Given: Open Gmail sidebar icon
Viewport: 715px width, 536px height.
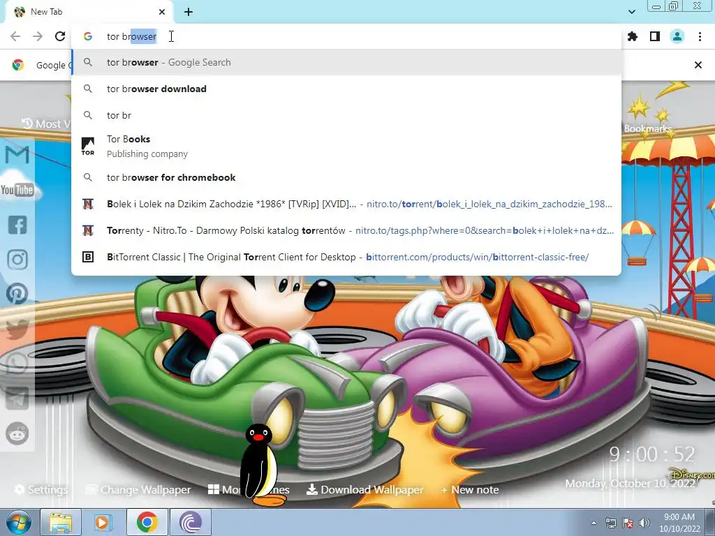Looking at the screenshot, I should pyautogui.click(x=17, y=155).
